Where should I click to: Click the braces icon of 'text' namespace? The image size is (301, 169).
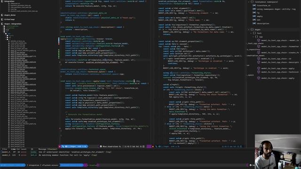[x=254, y=33]
